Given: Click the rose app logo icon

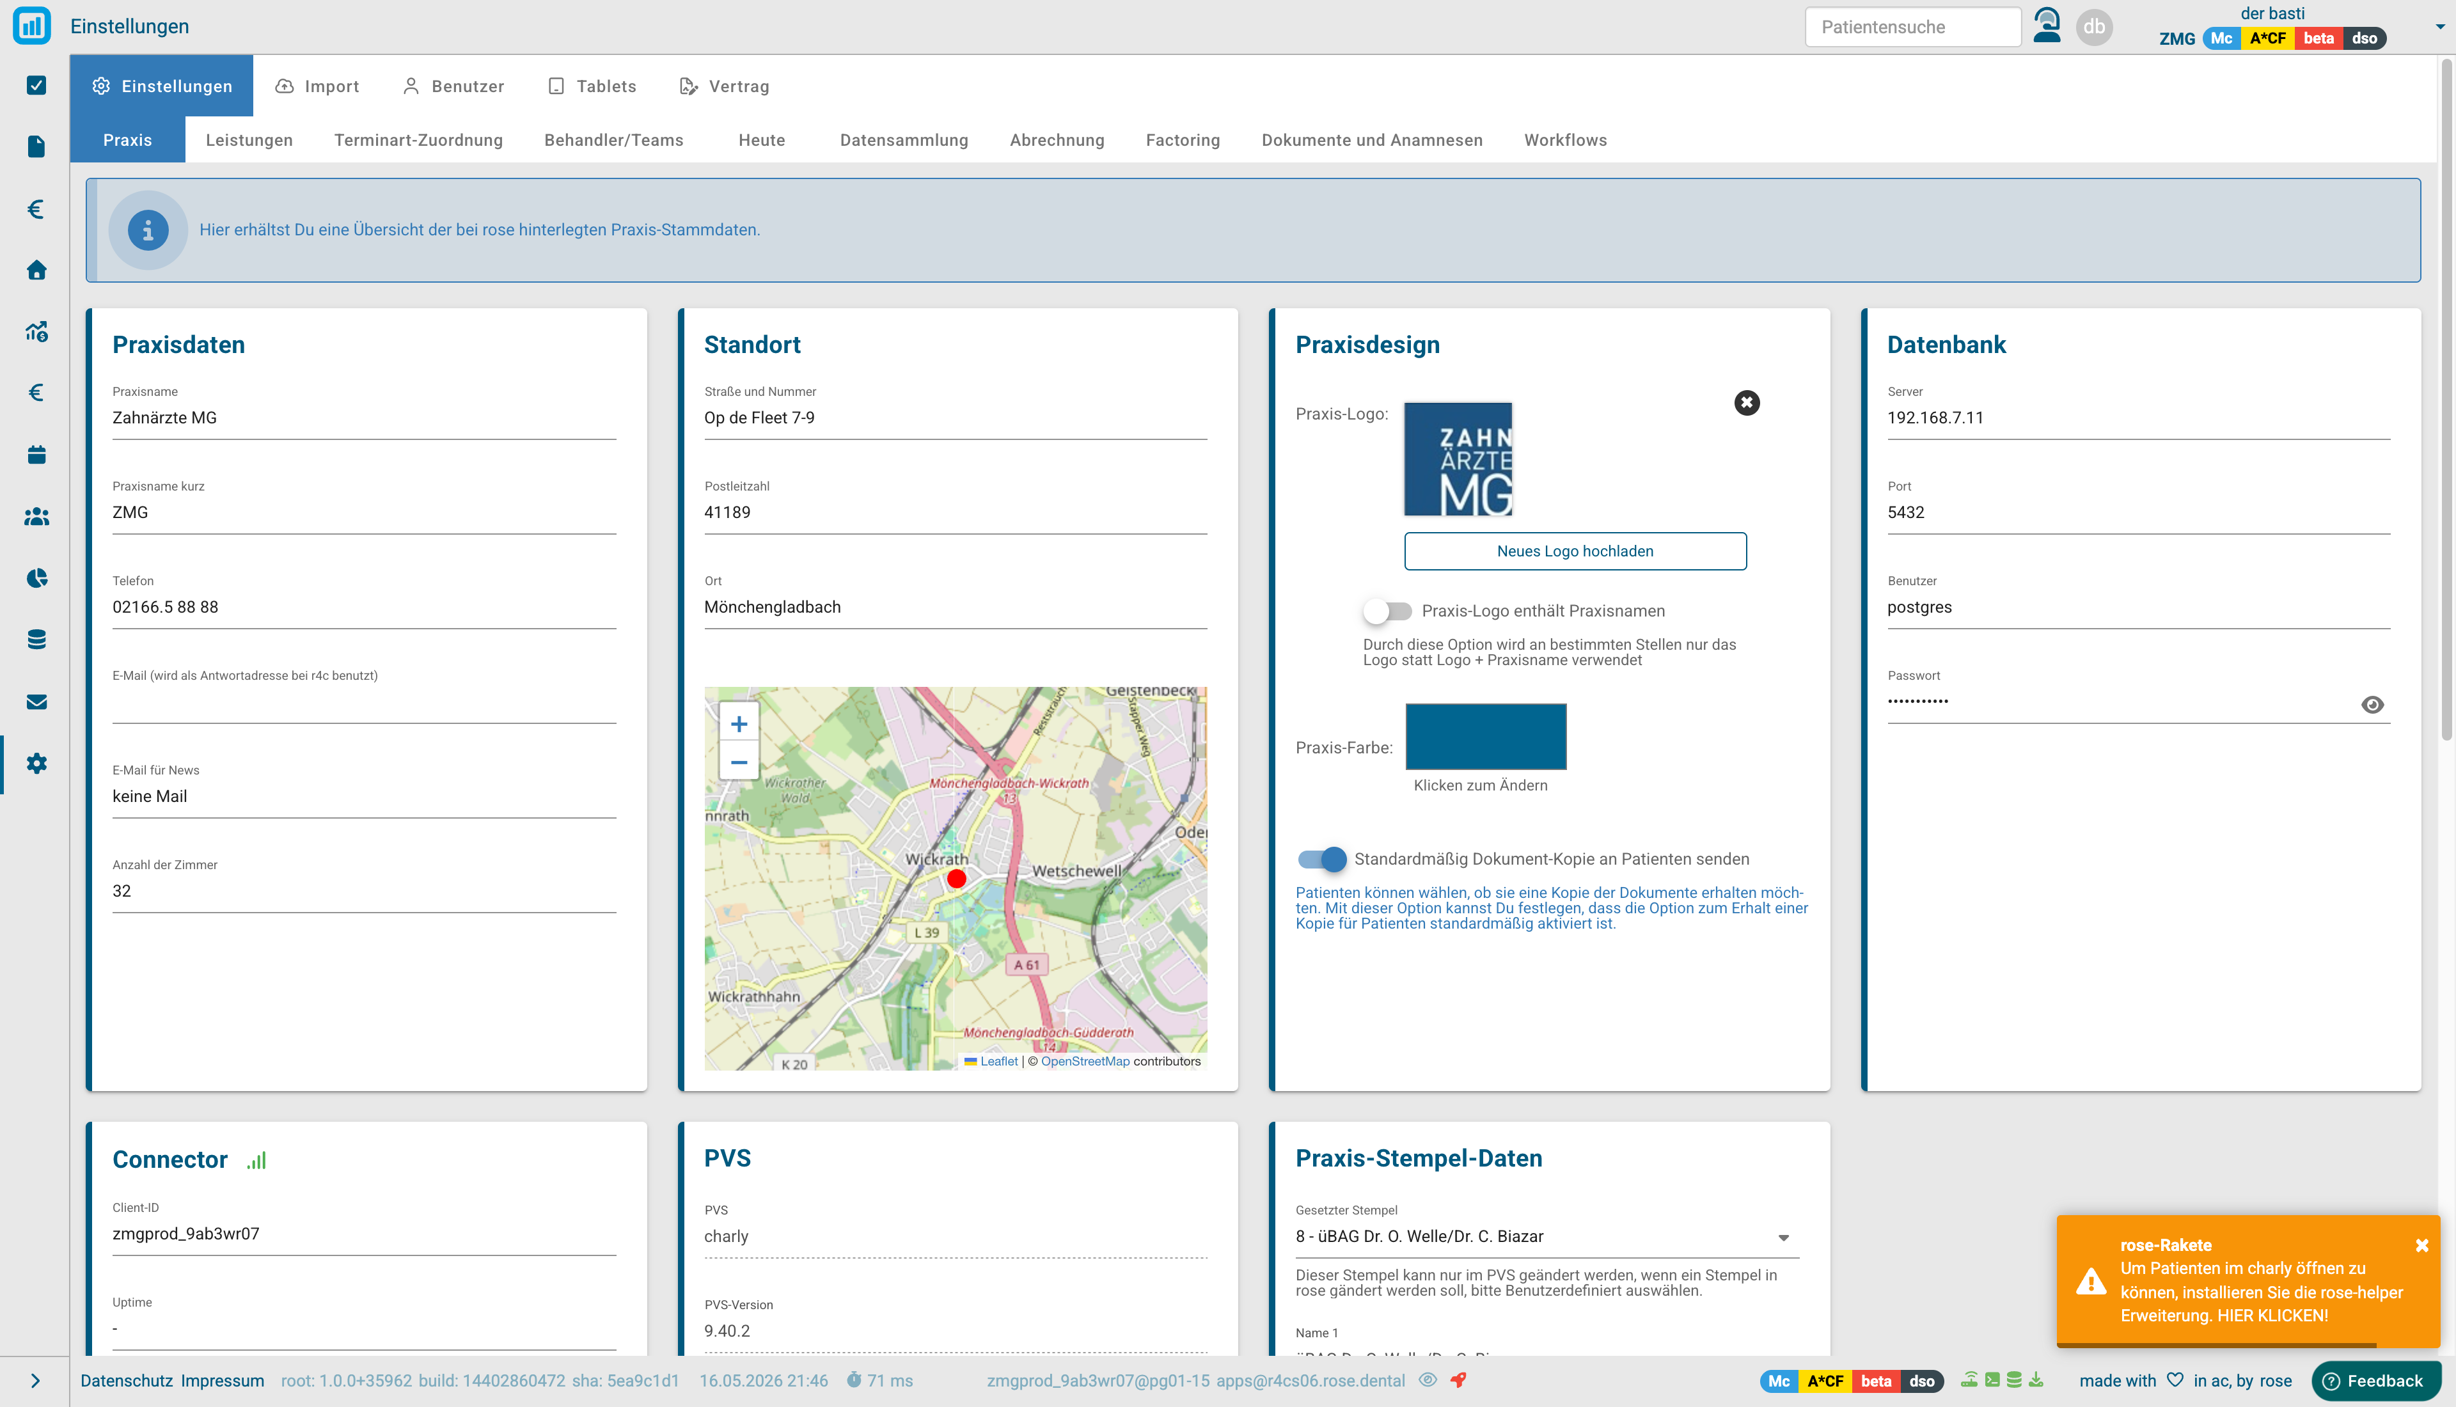Looking at the screenshot, I should click(x=32, y=26).
